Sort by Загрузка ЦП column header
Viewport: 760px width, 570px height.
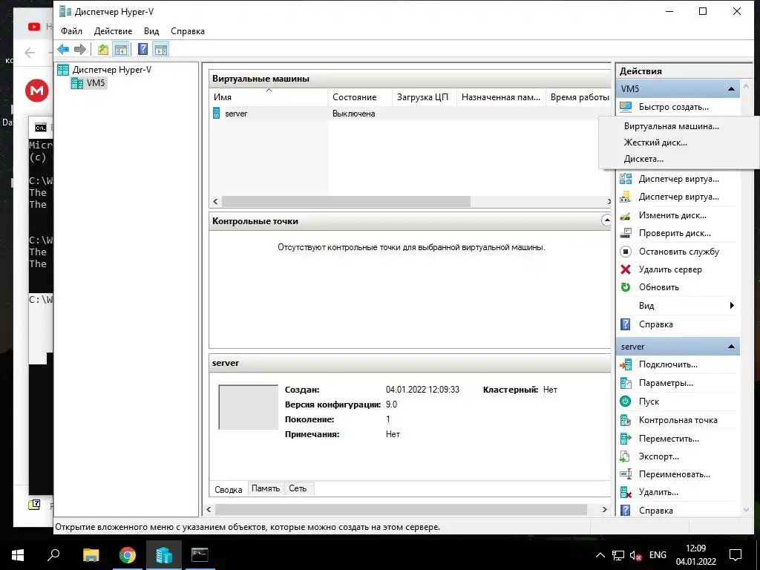(x=424, y=97)
